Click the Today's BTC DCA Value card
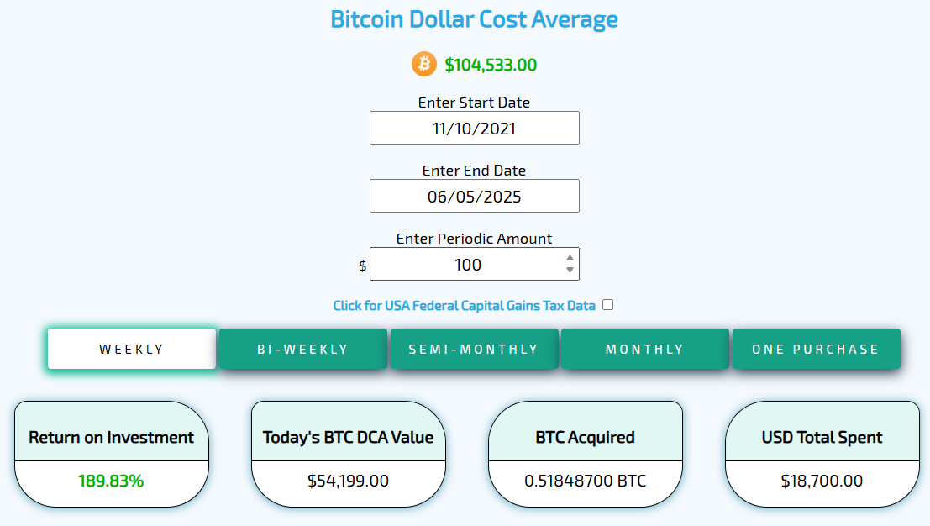 348,455
